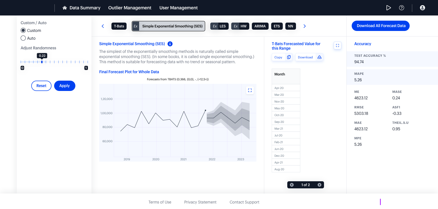Open the Privacy Statement link
Image resolution: width=438 pixels, height=209 pixels.
pos(200,202)
